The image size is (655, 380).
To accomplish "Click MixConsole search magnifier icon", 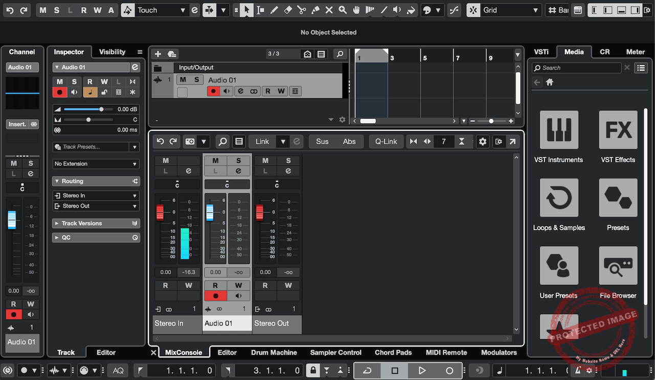I will (223, 142).
